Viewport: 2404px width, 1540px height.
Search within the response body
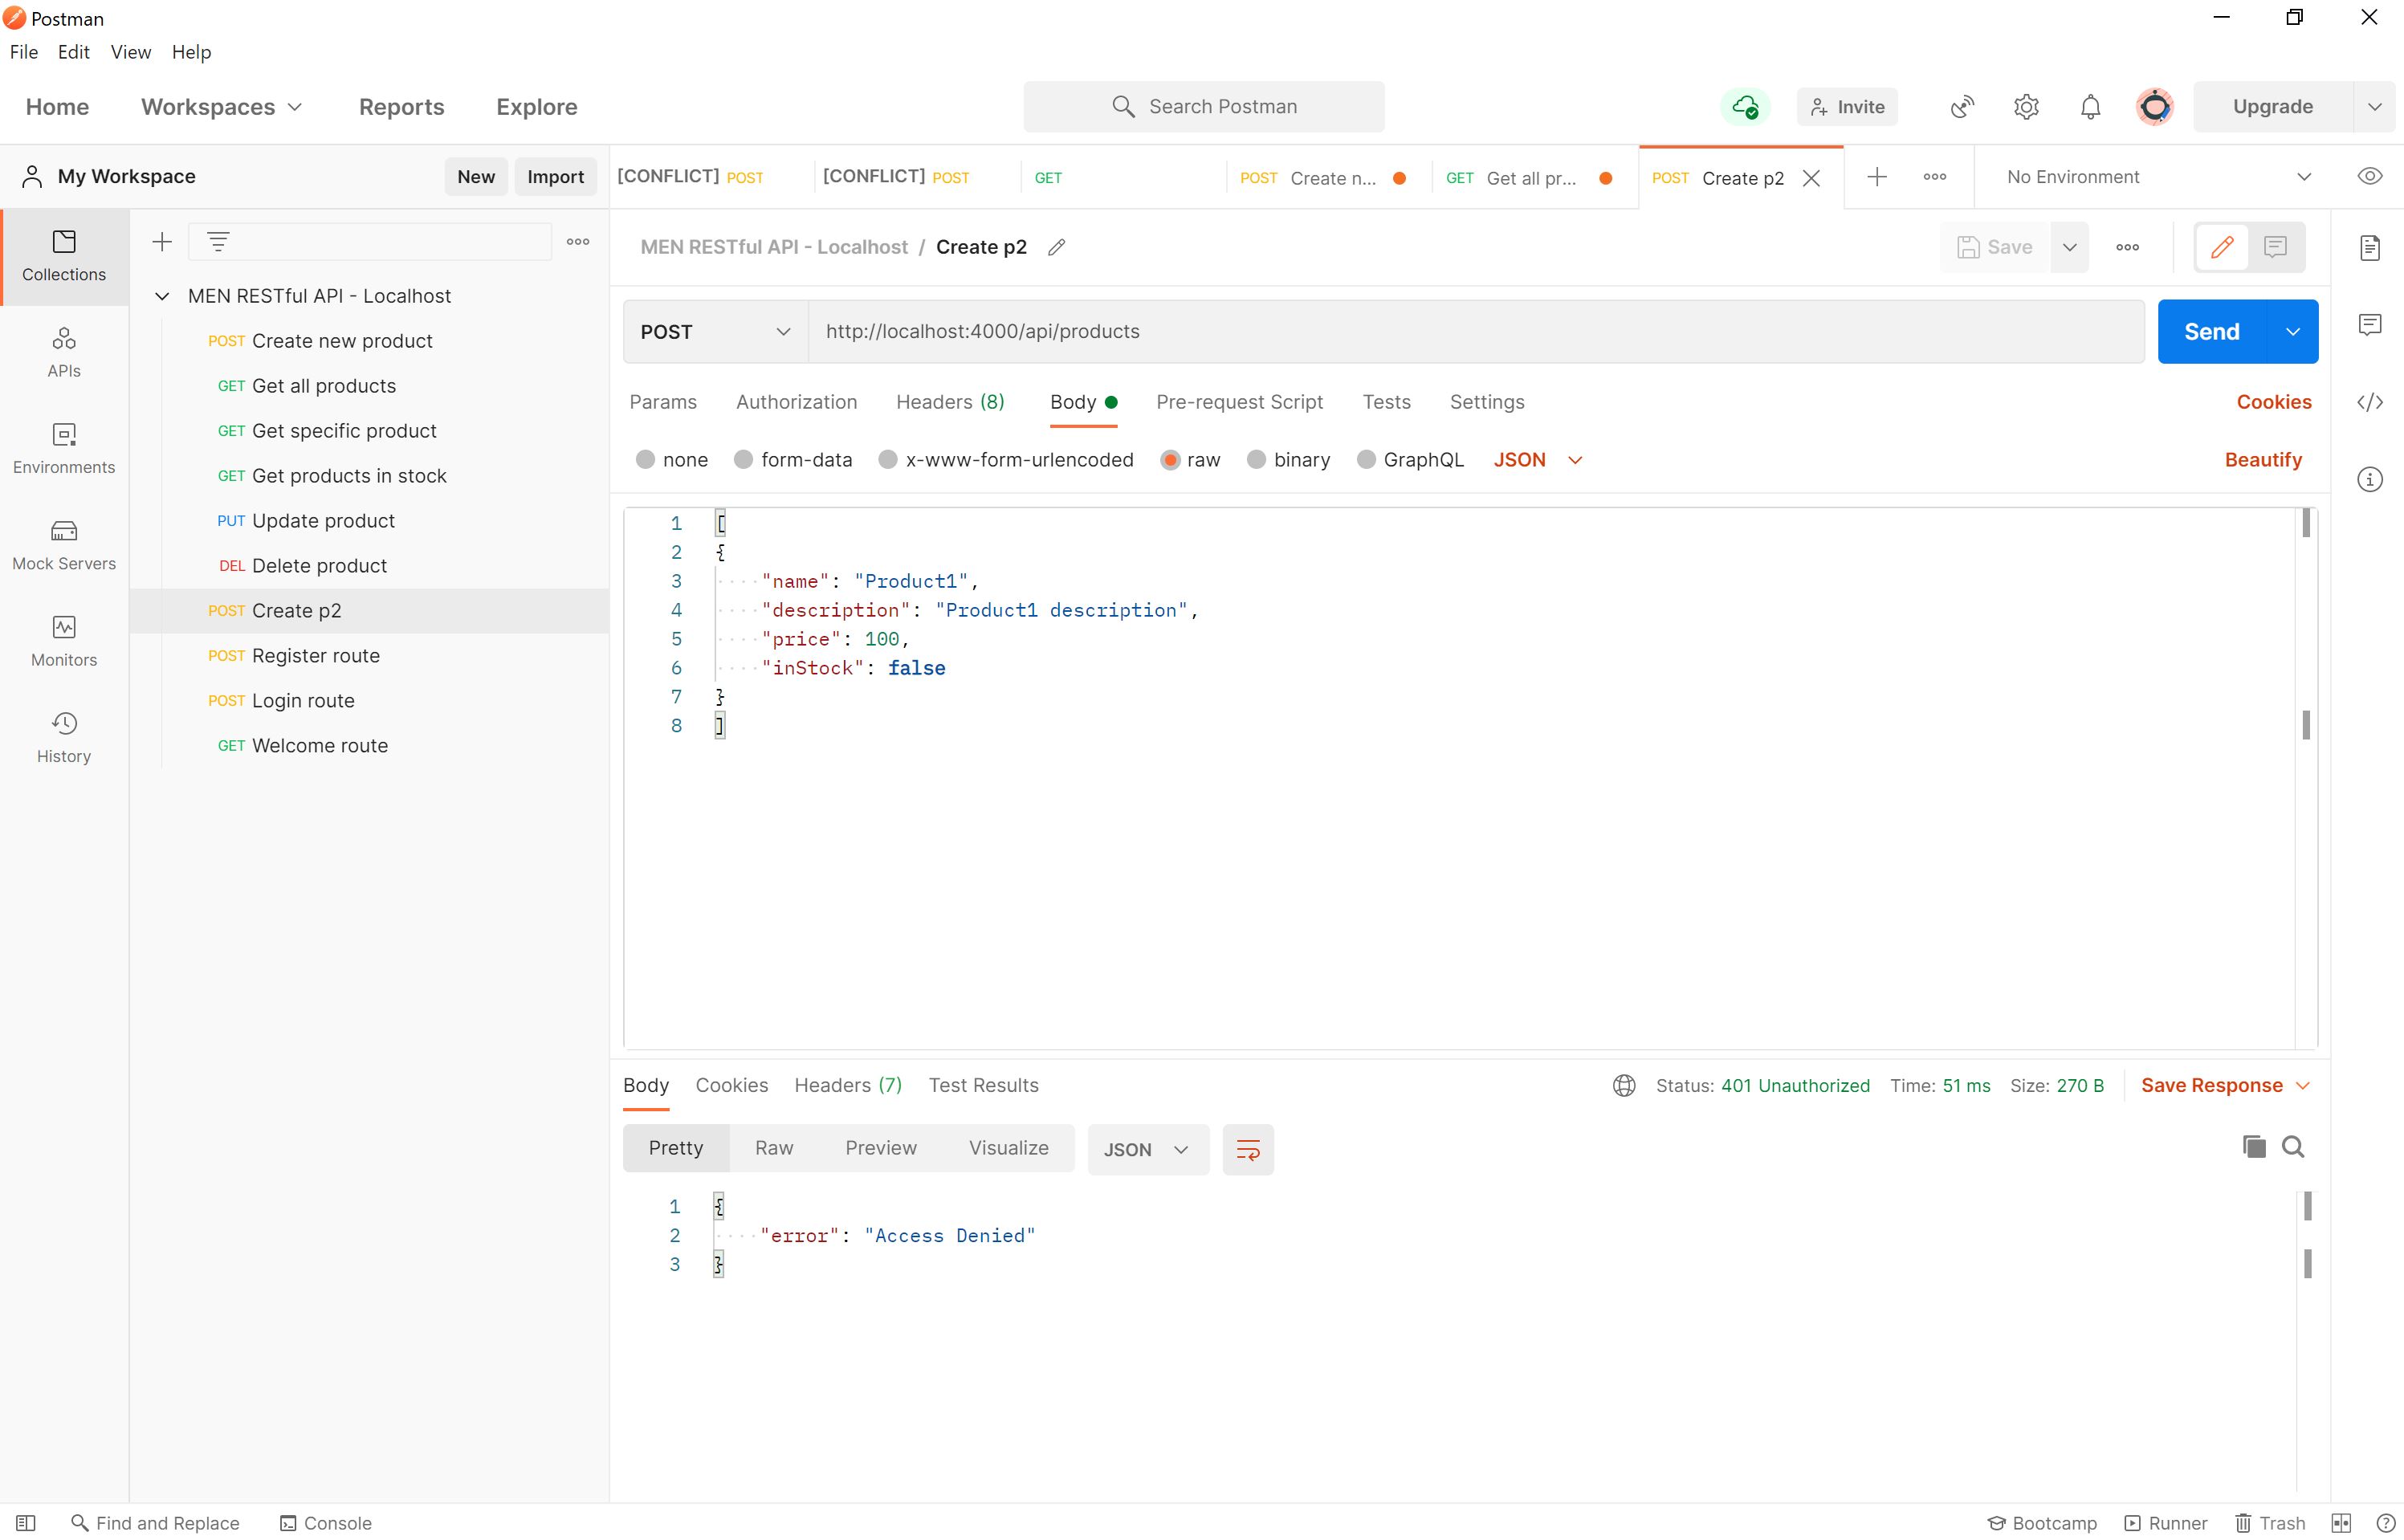(2293, 1147)
